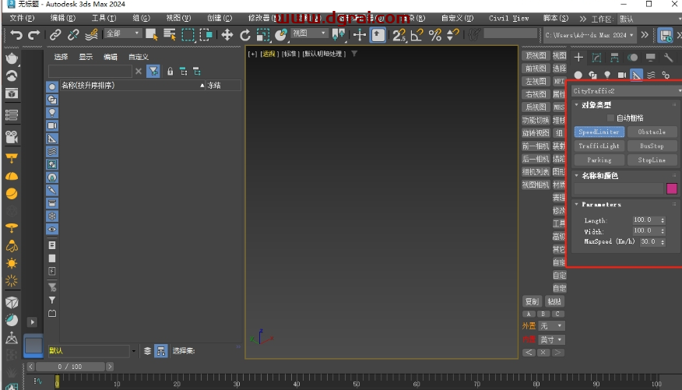
Task: Activate the Select and Rotate tool
Action: pyautogui.click(x=245, y=35)
